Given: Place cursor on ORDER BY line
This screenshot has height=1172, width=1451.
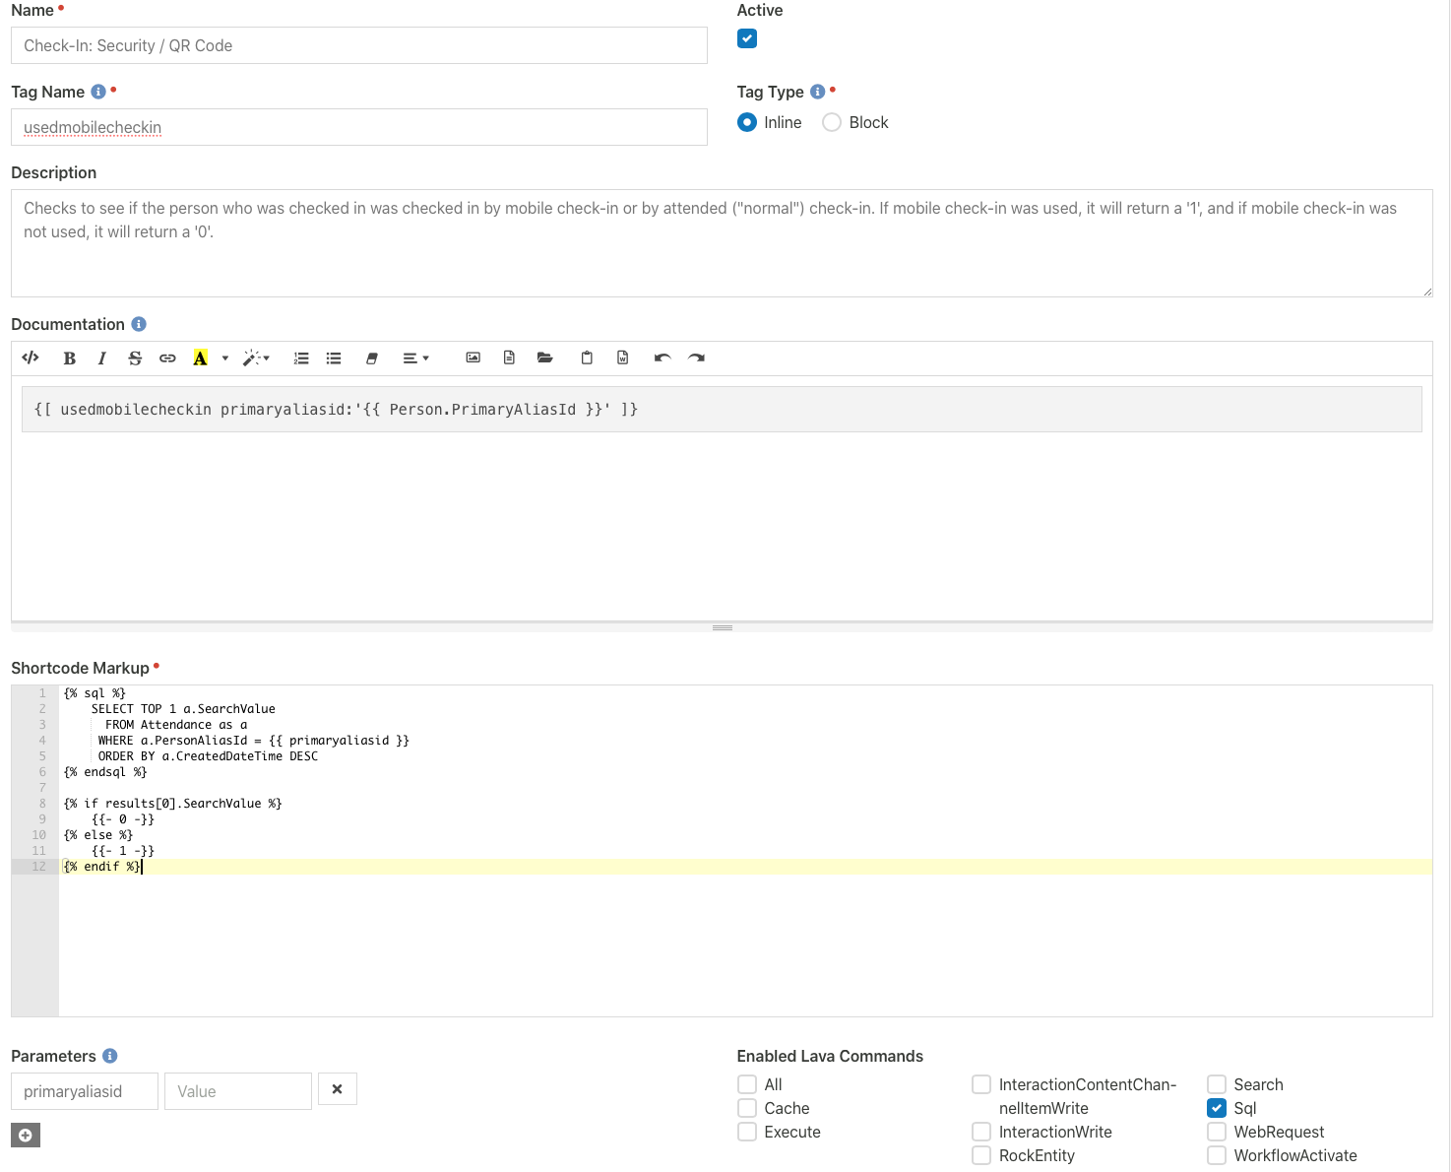Looking at the screenshot, I should coord(208,756).
